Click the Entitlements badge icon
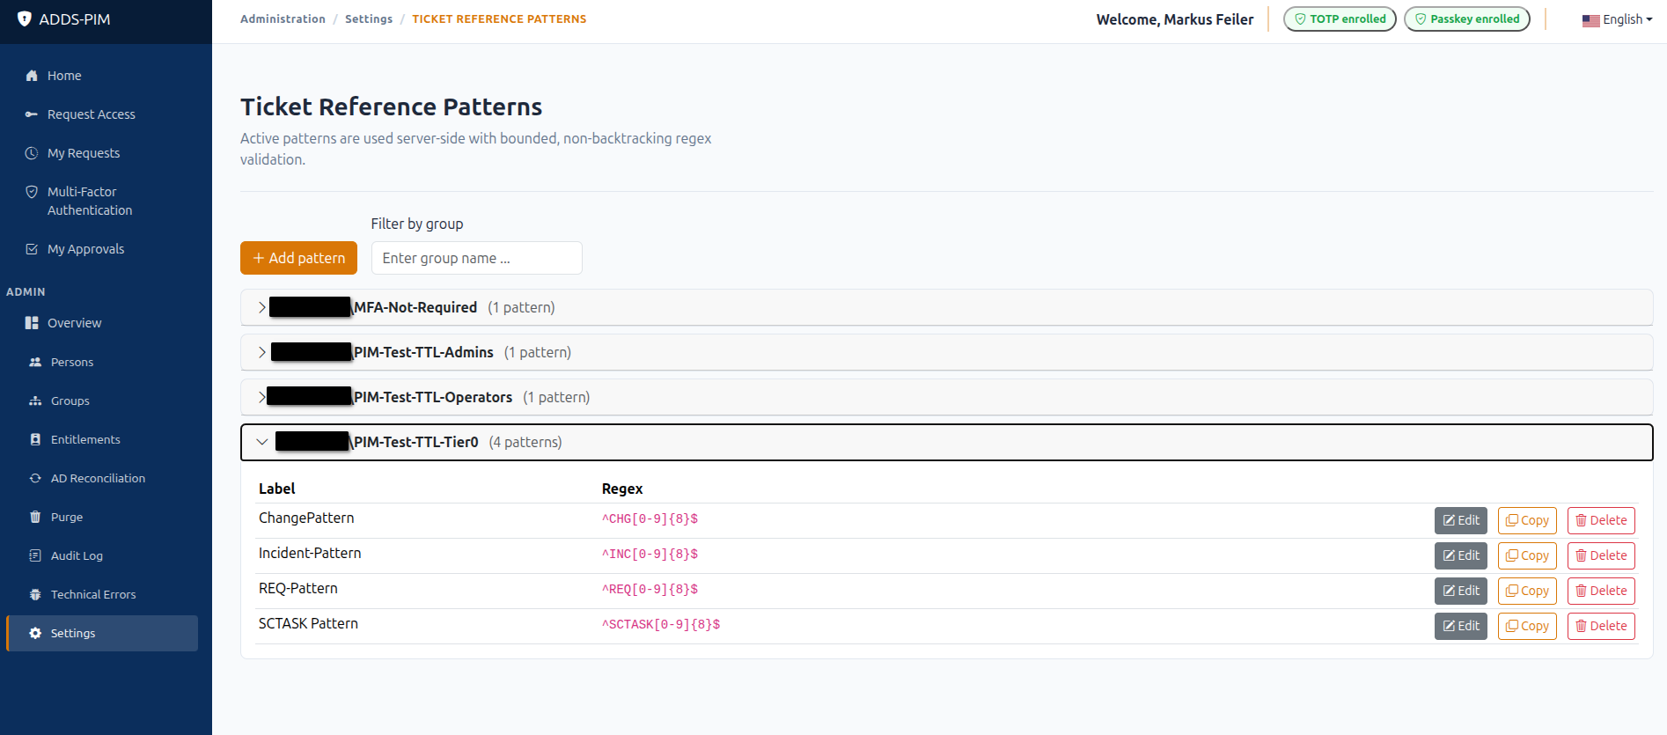This screenshot has height=735, width=1667. pos(35,439)
